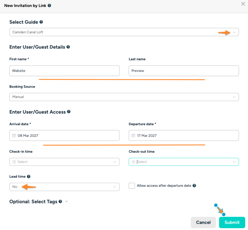This screenshot has width=248, height=230.
Task: Open the Check-in time selector
Action: coord(64,162)
